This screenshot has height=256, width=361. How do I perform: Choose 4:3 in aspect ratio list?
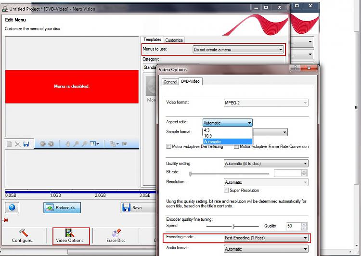point(228,130)
